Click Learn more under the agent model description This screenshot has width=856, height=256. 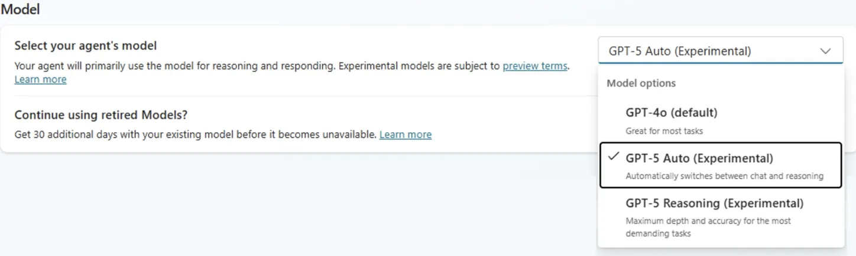[40, 80]
